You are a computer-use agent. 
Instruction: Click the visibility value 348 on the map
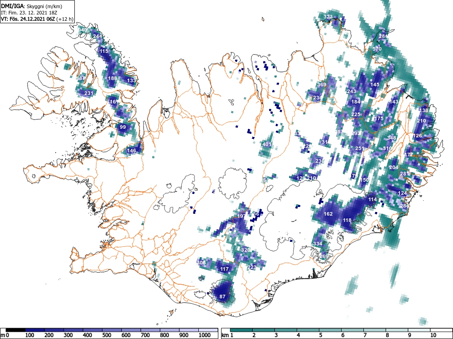pos(392,138)
